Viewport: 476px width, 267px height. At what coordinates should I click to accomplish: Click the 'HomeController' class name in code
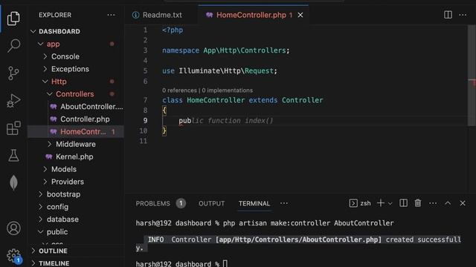coord(216,100)
